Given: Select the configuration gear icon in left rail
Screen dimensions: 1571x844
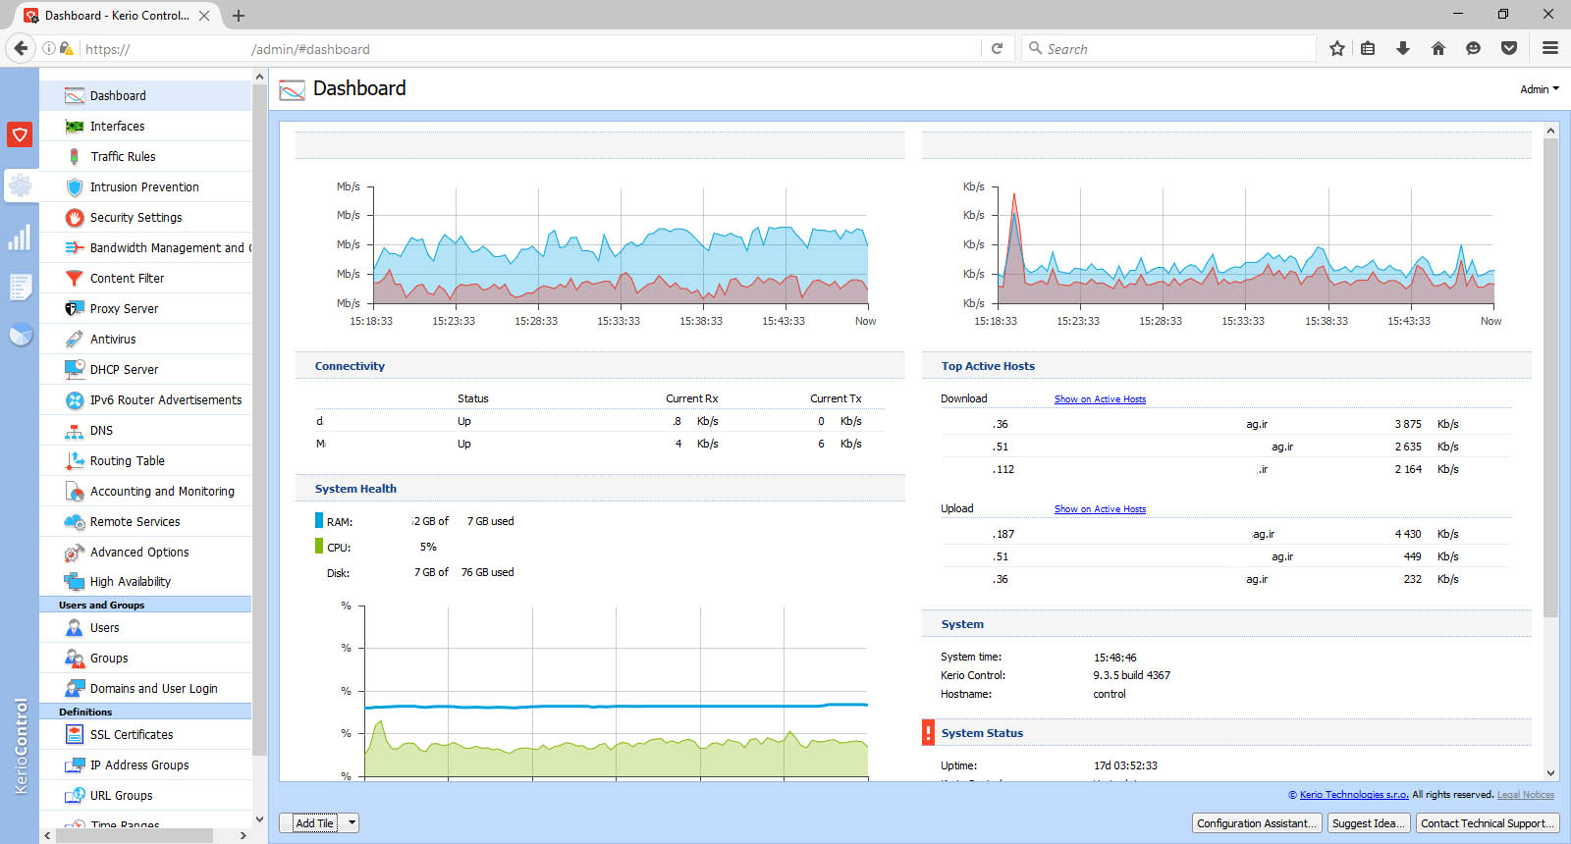Looking at the screenshot, I should 20,185.
